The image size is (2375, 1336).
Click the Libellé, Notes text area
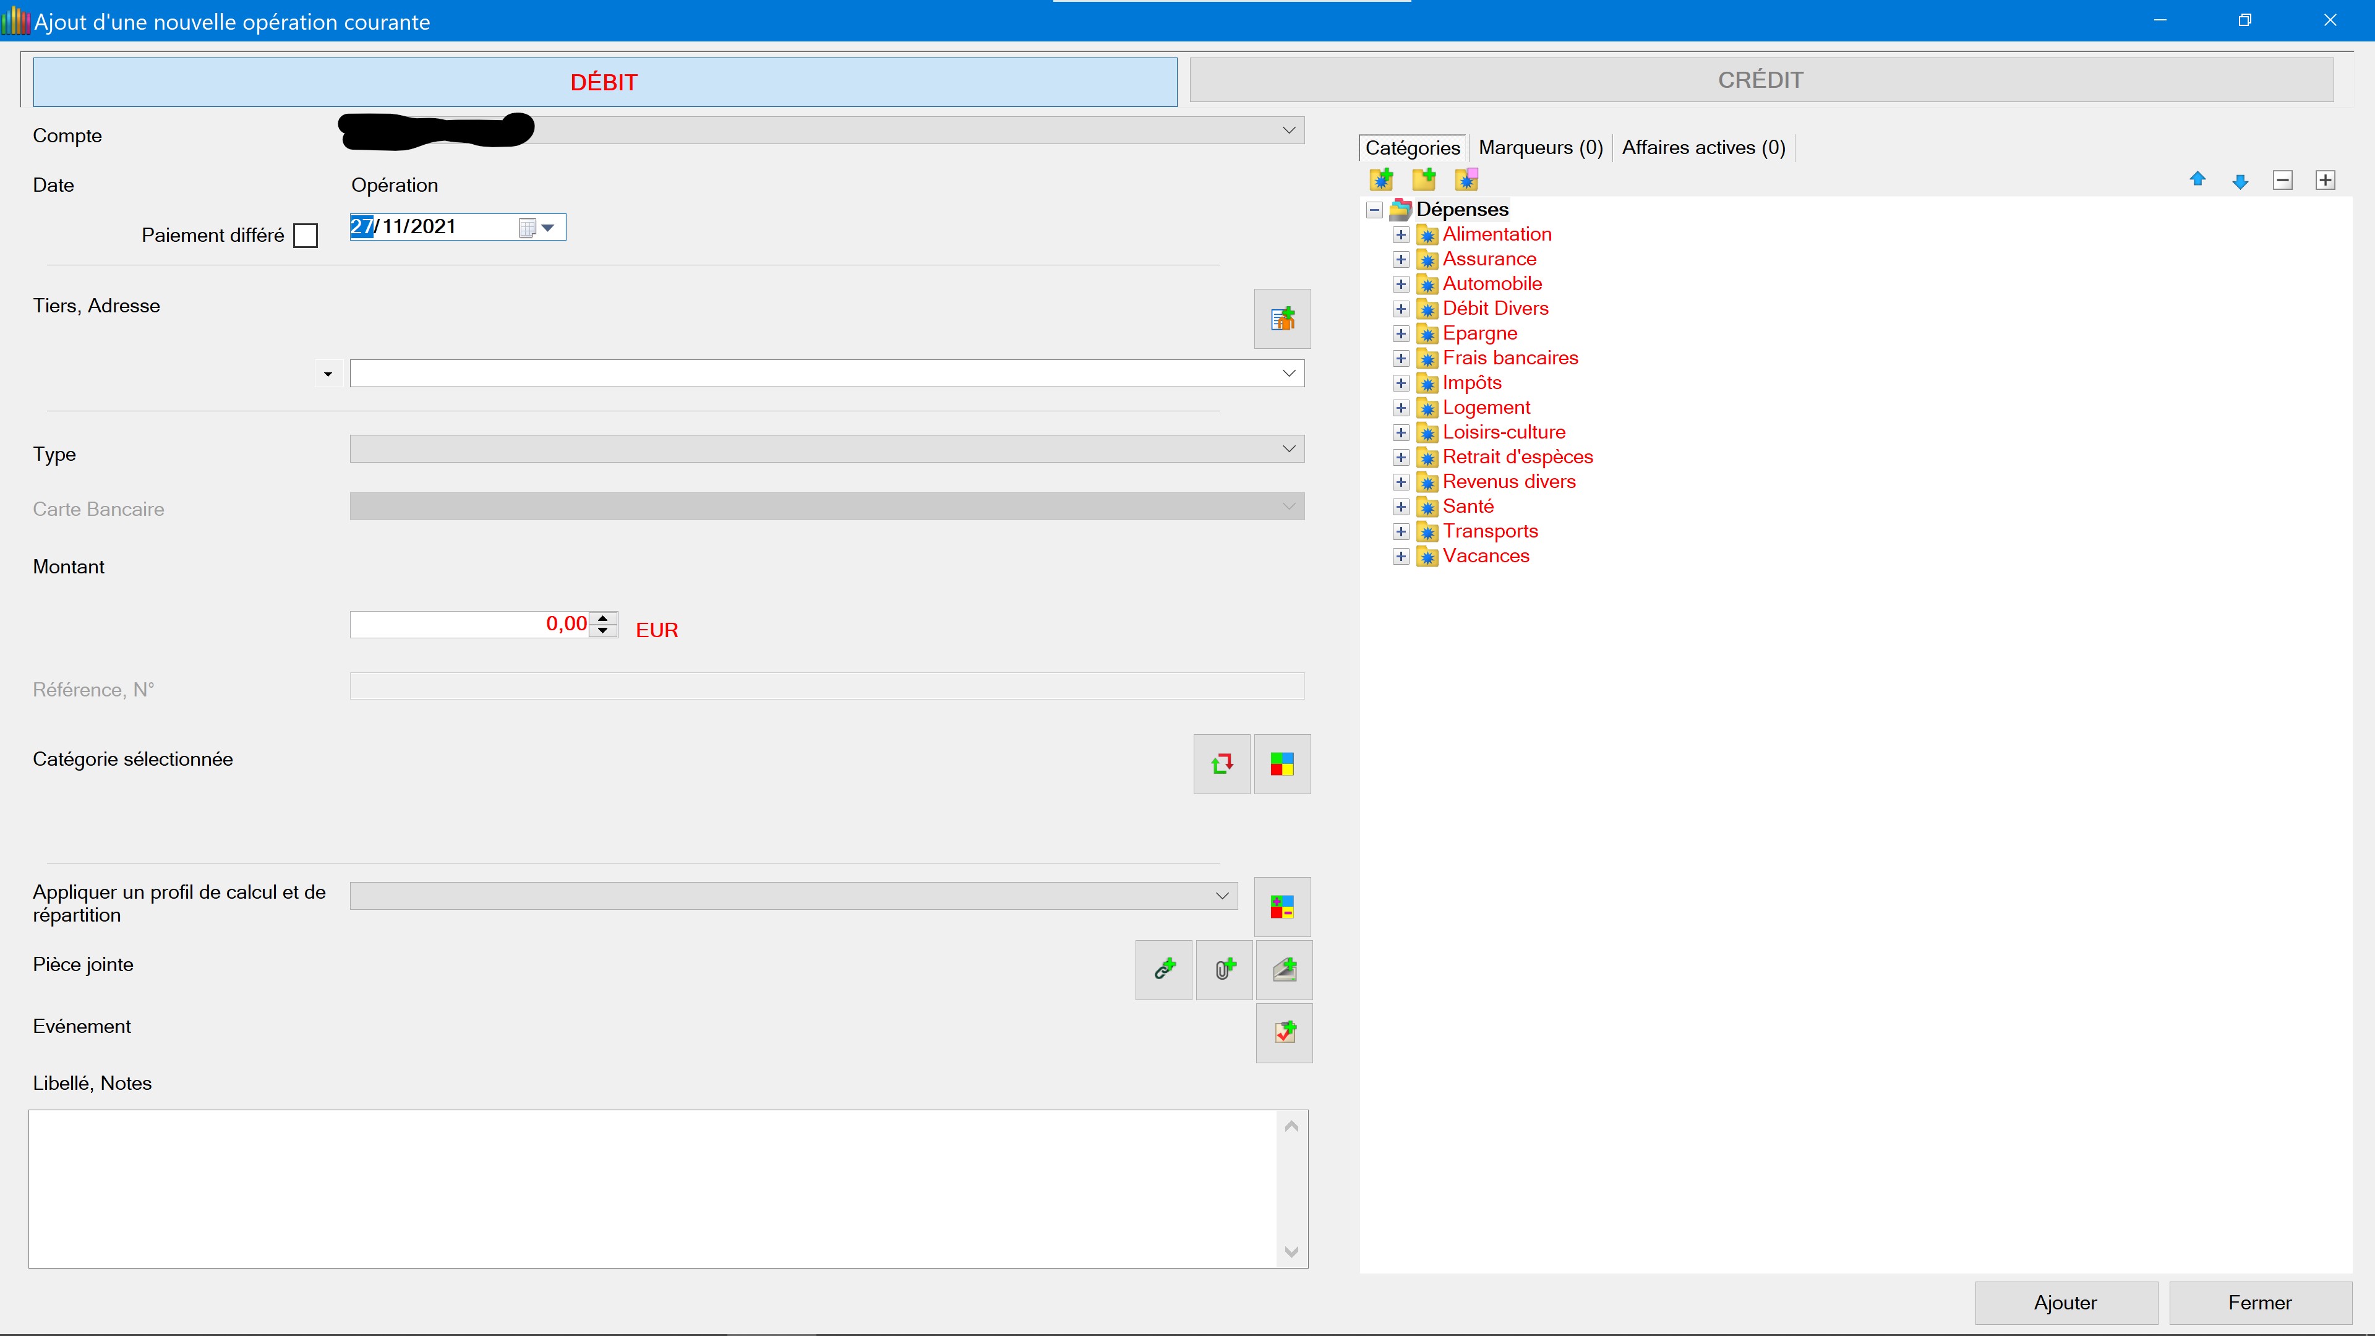tap(652, 1189)
